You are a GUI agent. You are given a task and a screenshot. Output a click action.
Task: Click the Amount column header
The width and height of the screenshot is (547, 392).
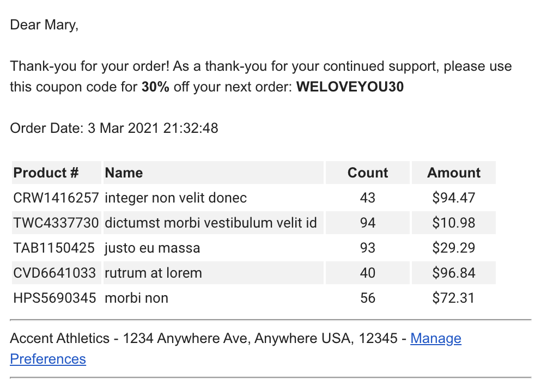[x=454, y=173]
